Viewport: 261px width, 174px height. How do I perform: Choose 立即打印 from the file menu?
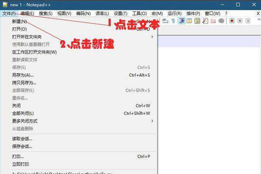pos(79,164)
